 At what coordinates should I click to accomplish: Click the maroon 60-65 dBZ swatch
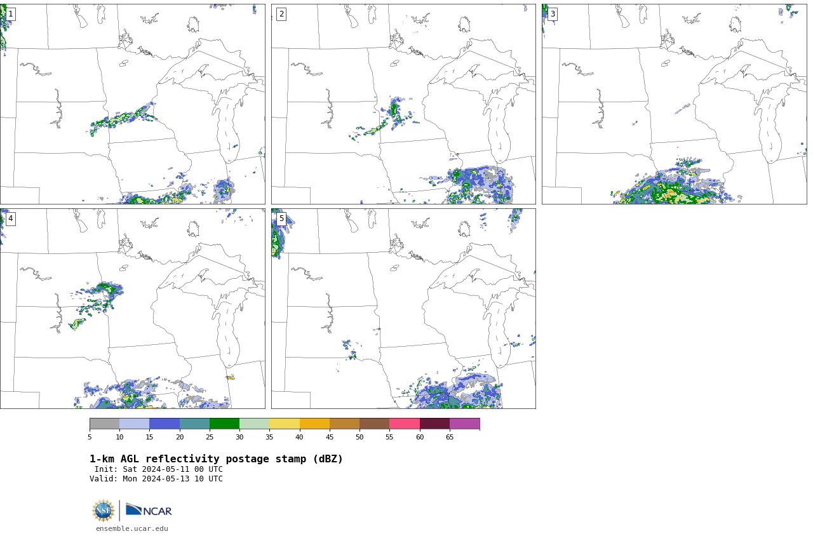point(434,424)
